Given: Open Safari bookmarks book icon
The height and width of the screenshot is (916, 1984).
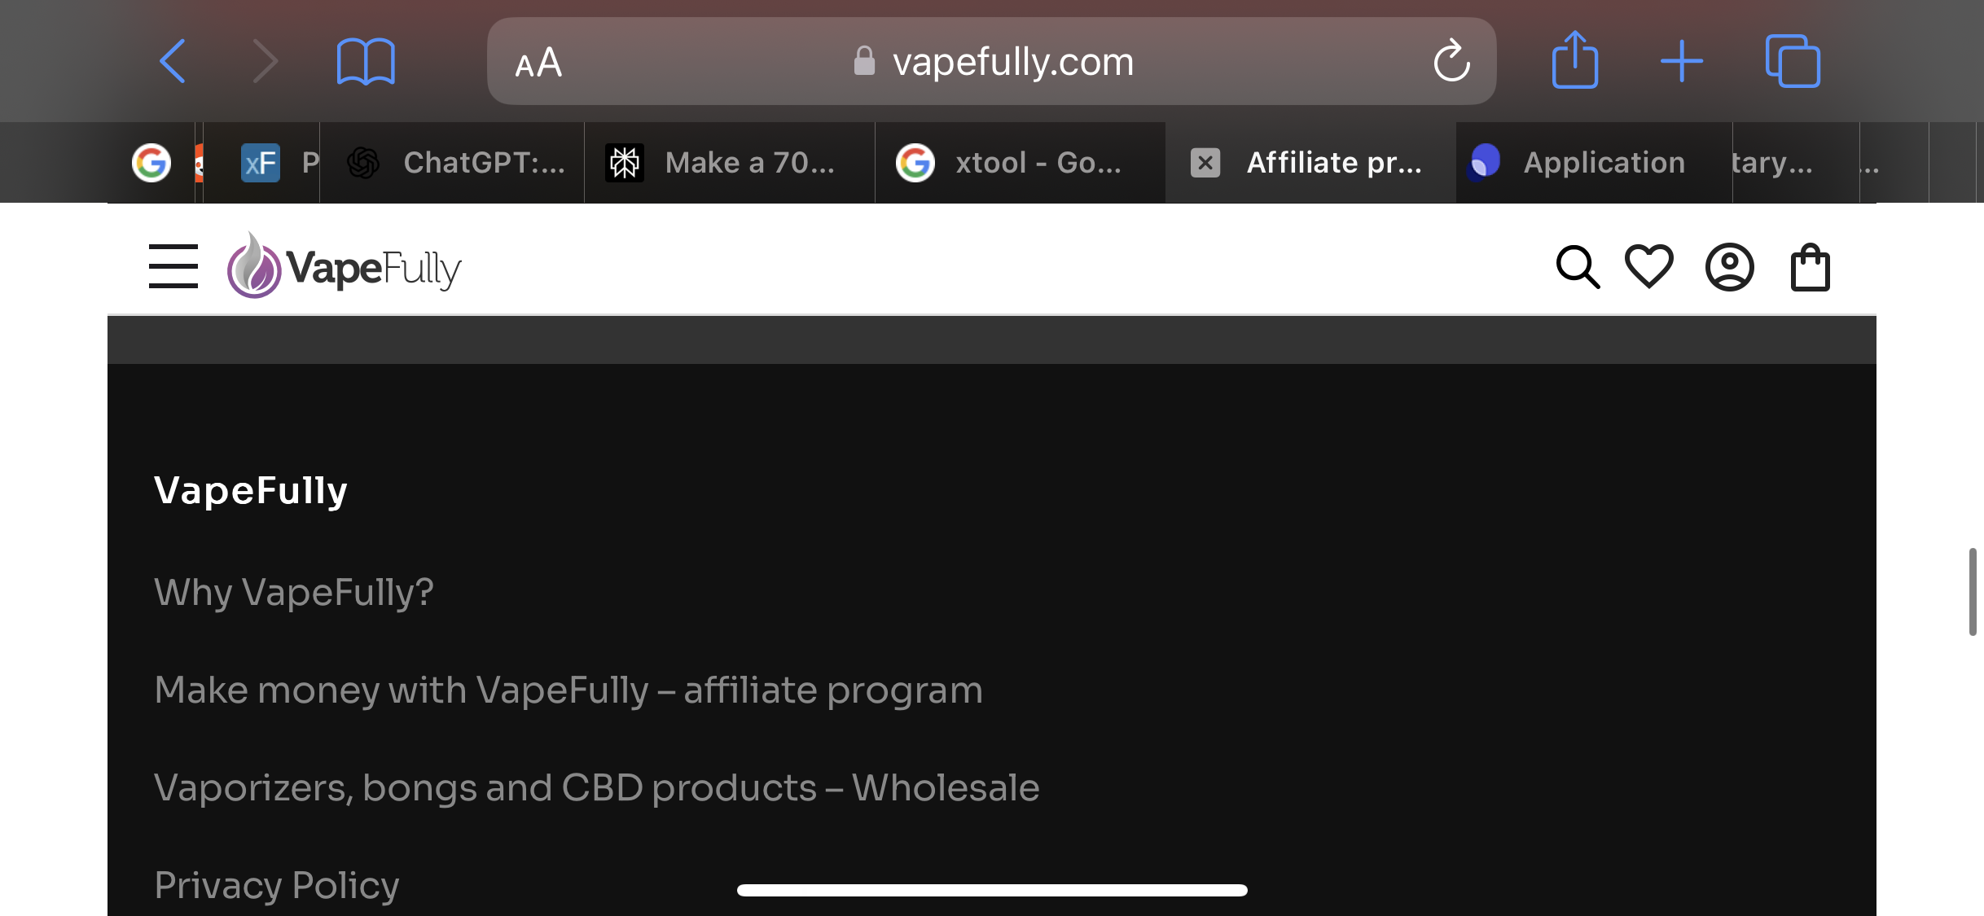Looking at the screenshot, I should [366, 61].
